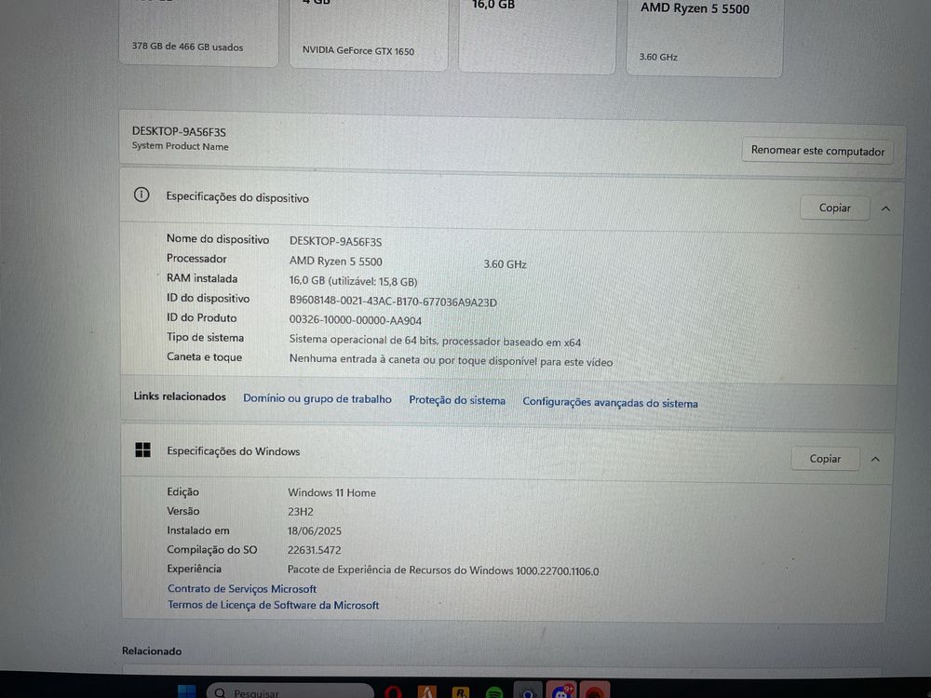Click the install date 18/06/2025
The width and height of the screenshot is (931, 698).
click(x=315, y=531)
